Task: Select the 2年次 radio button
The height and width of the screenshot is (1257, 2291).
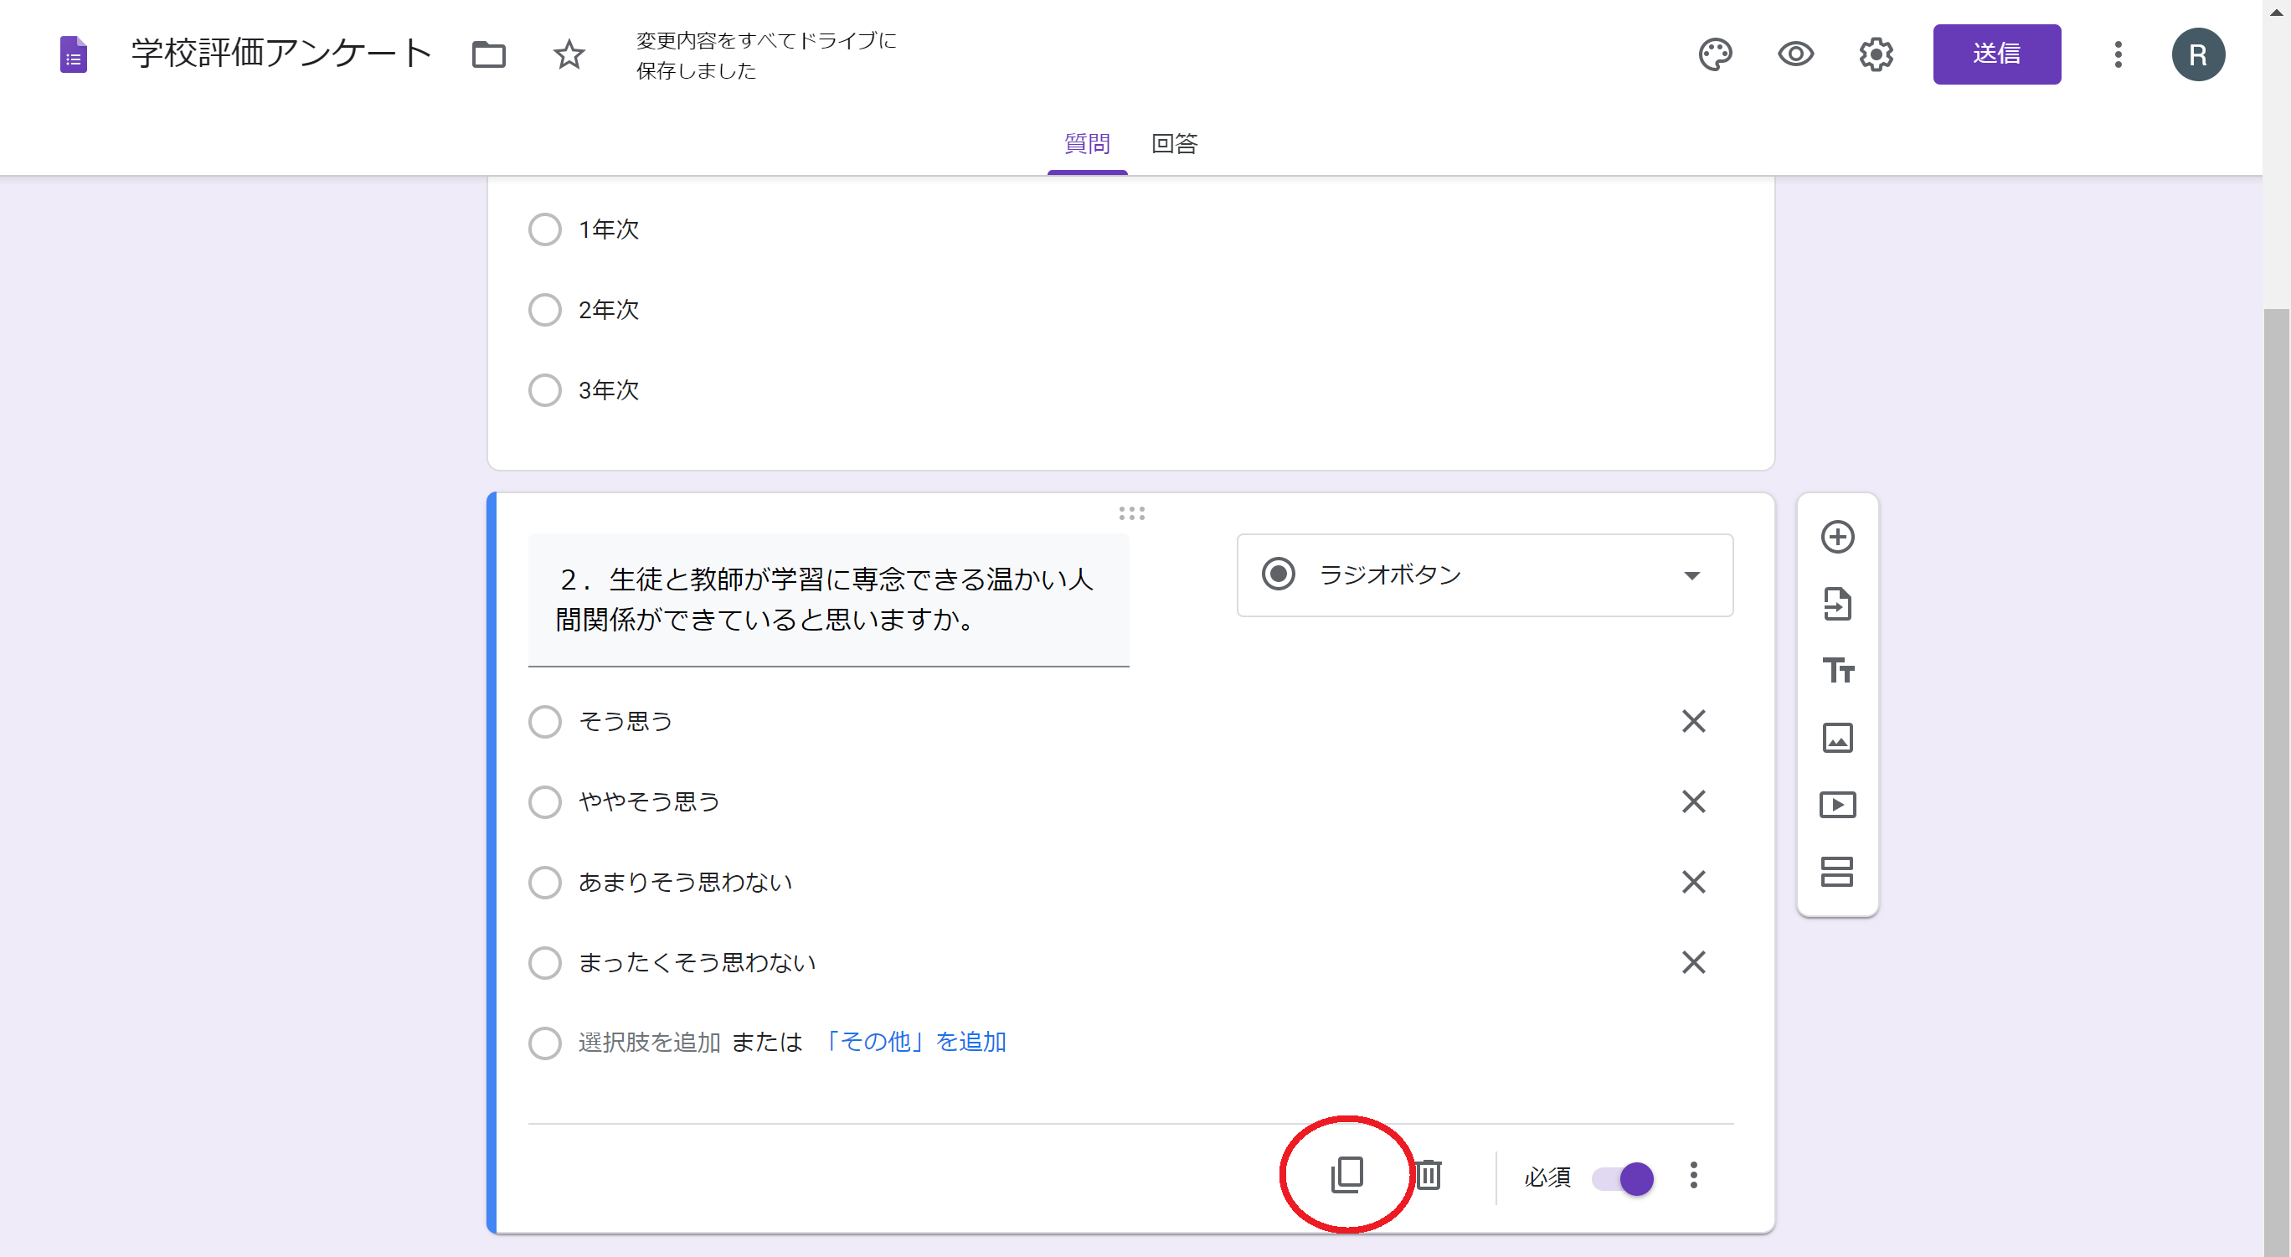Action: [544, 310]
